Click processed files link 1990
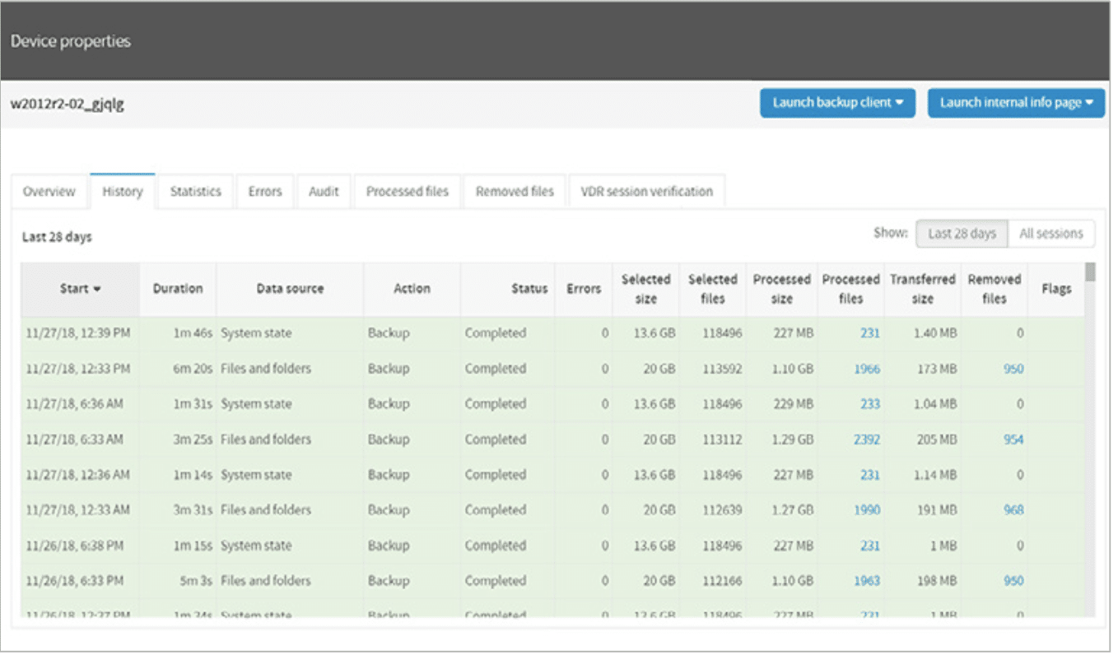1118x660 pixels. click(866, 510)
